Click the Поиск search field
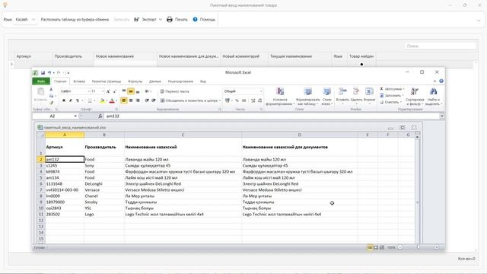The image size is (487, 274). pyautogui.click(x=440, y=46)
